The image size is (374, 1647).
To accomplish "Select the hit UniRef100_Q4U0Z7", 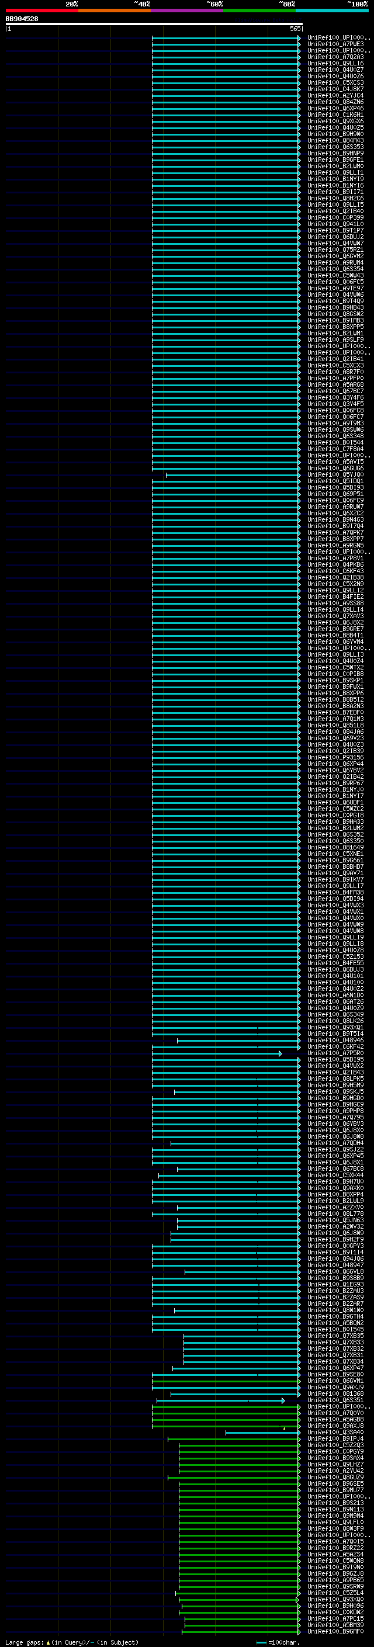I will pyautogui.click(x=335, y=70).
